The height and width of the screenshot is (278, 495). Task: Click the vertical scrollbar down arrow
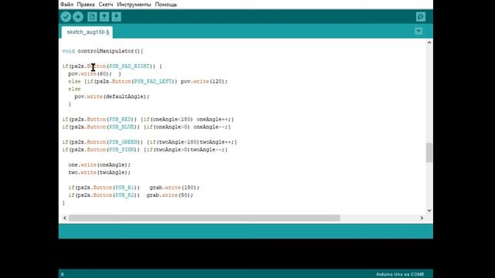pyautogui.click(x=429, y=210)
